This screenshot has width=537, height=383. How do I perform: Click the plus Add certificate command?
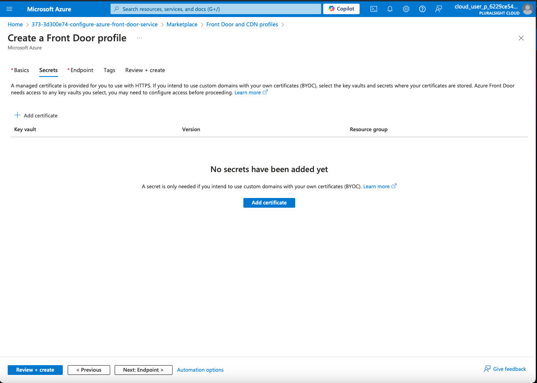click(36, 115)
